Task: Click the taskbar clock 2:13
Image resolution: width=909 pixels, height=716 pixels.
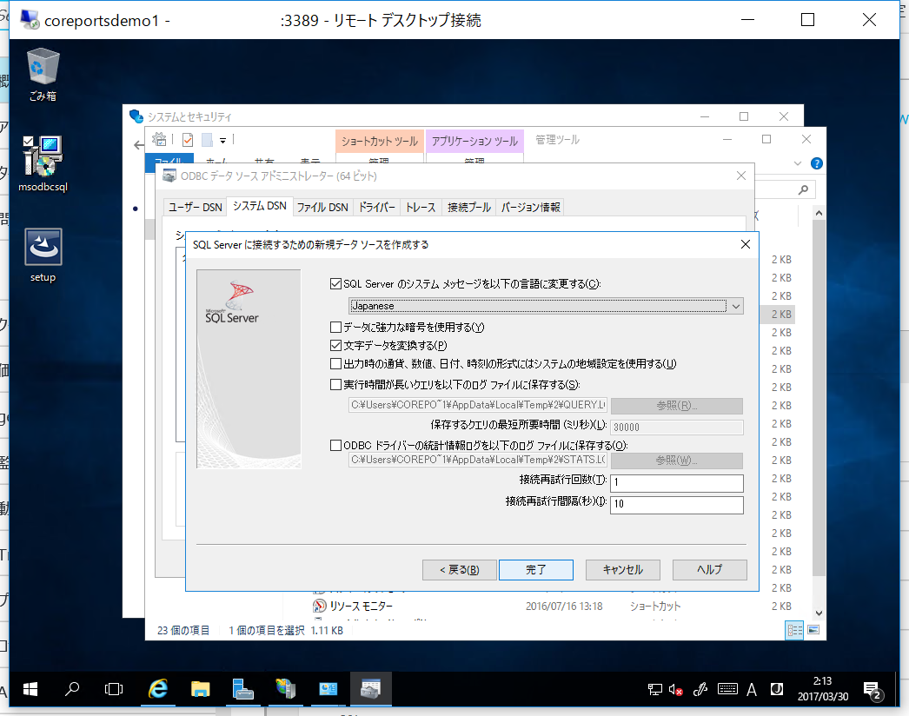Action: pyautogui.click(x=822, y=689)
